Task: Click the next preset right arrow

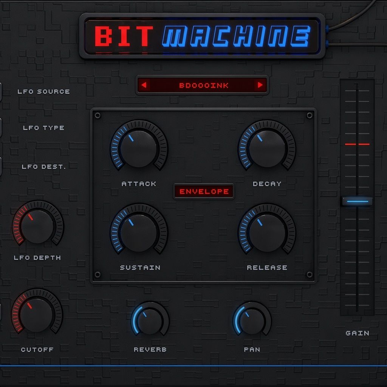Action: (260, 85)
